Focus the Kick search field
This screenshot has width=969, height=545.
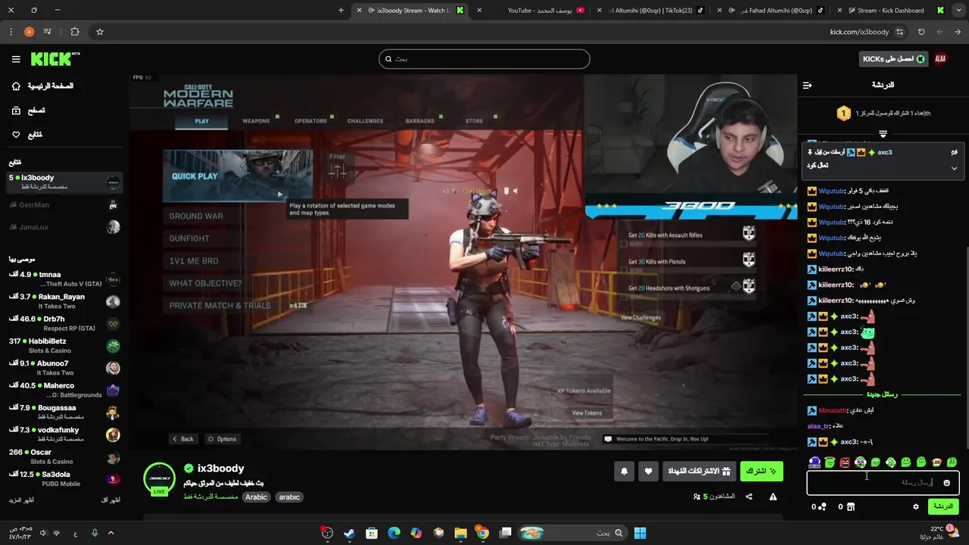point(484,59)
